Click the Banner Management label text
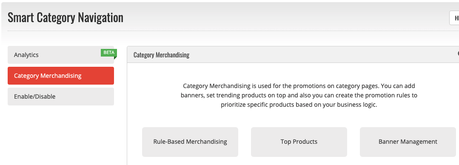The width and height of the screenshot is (459, 165). point(408,142)
